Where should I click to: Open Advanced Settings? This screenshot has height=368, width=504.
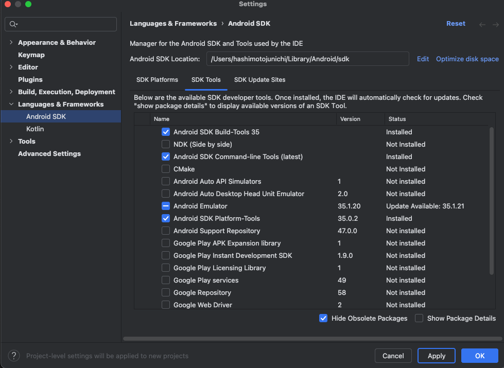[49, 153]
